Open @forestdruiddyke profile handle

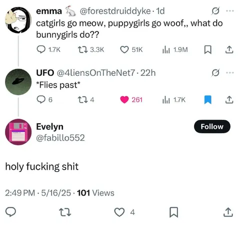[x=115, y=11]
